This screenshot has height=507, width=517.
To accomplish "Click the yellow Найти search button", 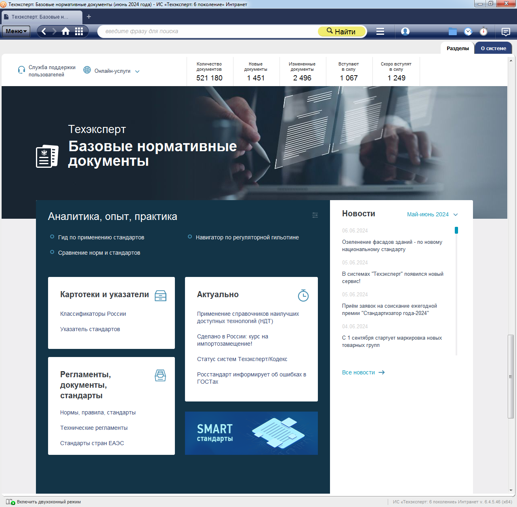I will coord(342,31).
